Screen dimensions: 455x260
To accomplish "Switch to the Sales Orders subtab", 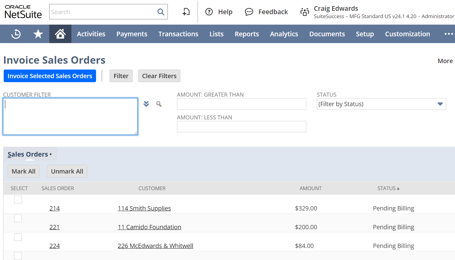I will [x=30, y=154].
